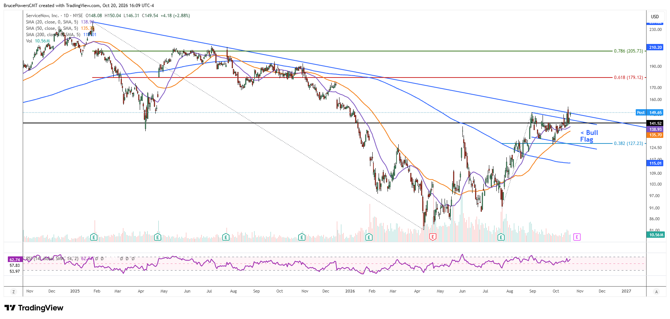This screenshot has width=670, height=319.
Task: Open the earnings E marker near Aug 2025
Action: [226, 237]
